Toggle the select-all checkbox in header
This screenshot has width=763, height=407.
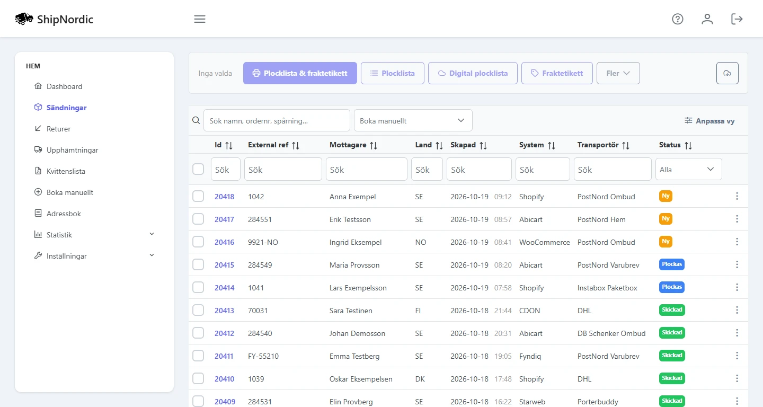[198, 169]
